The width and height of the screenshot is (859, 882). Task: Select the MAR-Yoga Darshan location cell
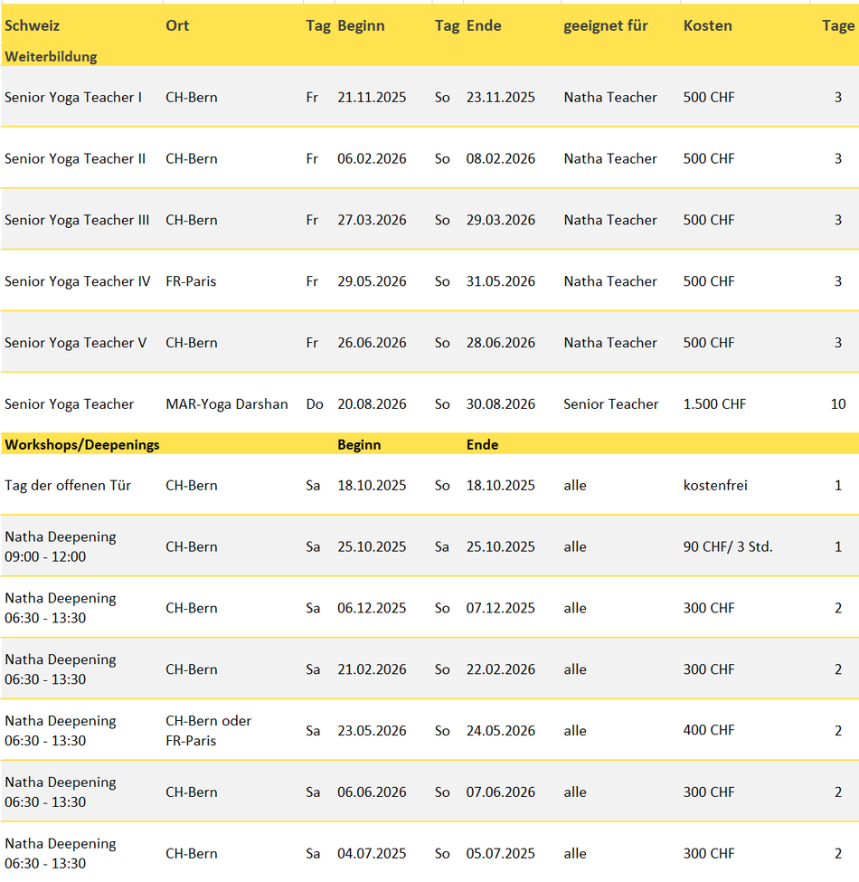click(227, 404)
